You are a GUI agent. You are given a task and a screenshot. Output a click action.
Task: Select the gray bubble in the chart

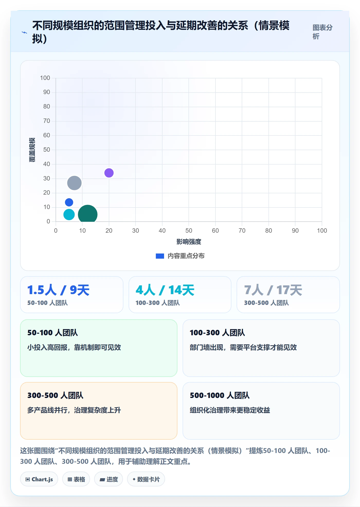[x=74, y=183]
